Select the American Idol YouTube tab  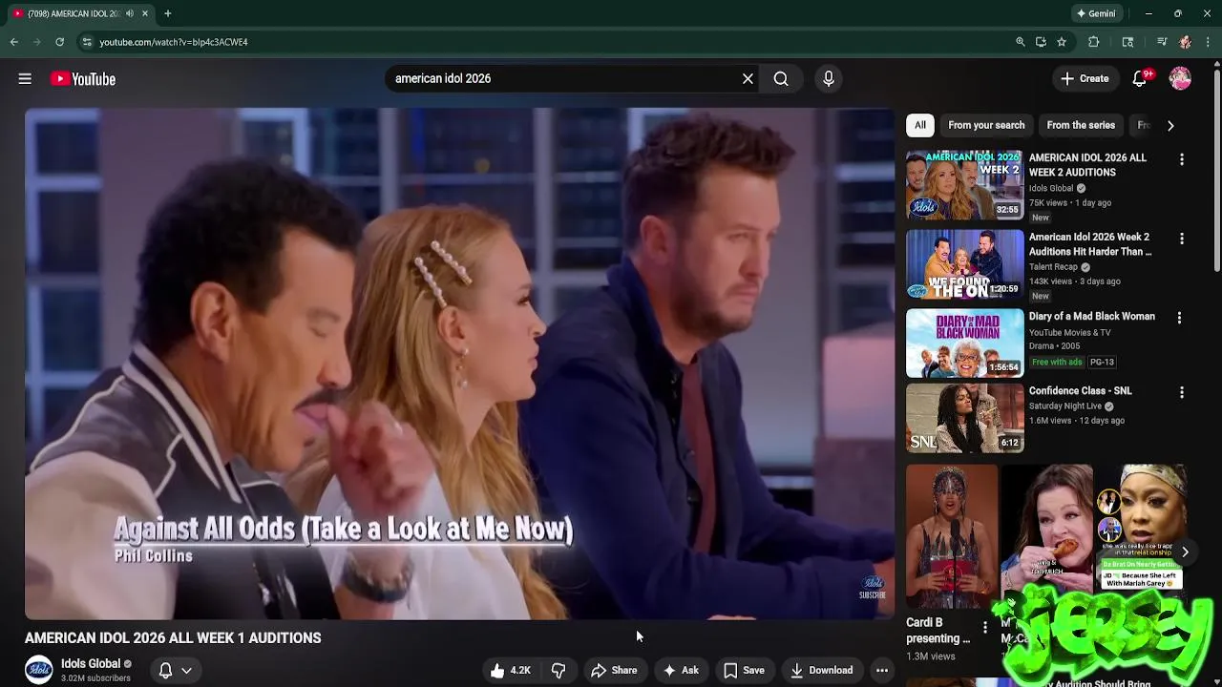(x=80, y=13)
